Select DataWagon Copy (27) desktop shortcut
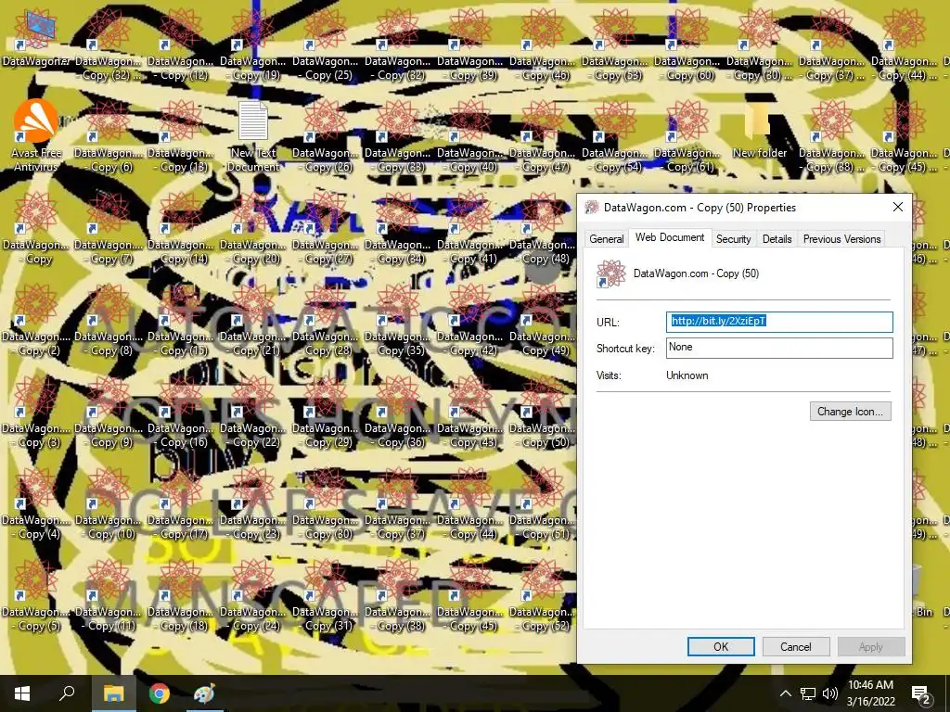The image size is (950, 712). tap(326, 228)
